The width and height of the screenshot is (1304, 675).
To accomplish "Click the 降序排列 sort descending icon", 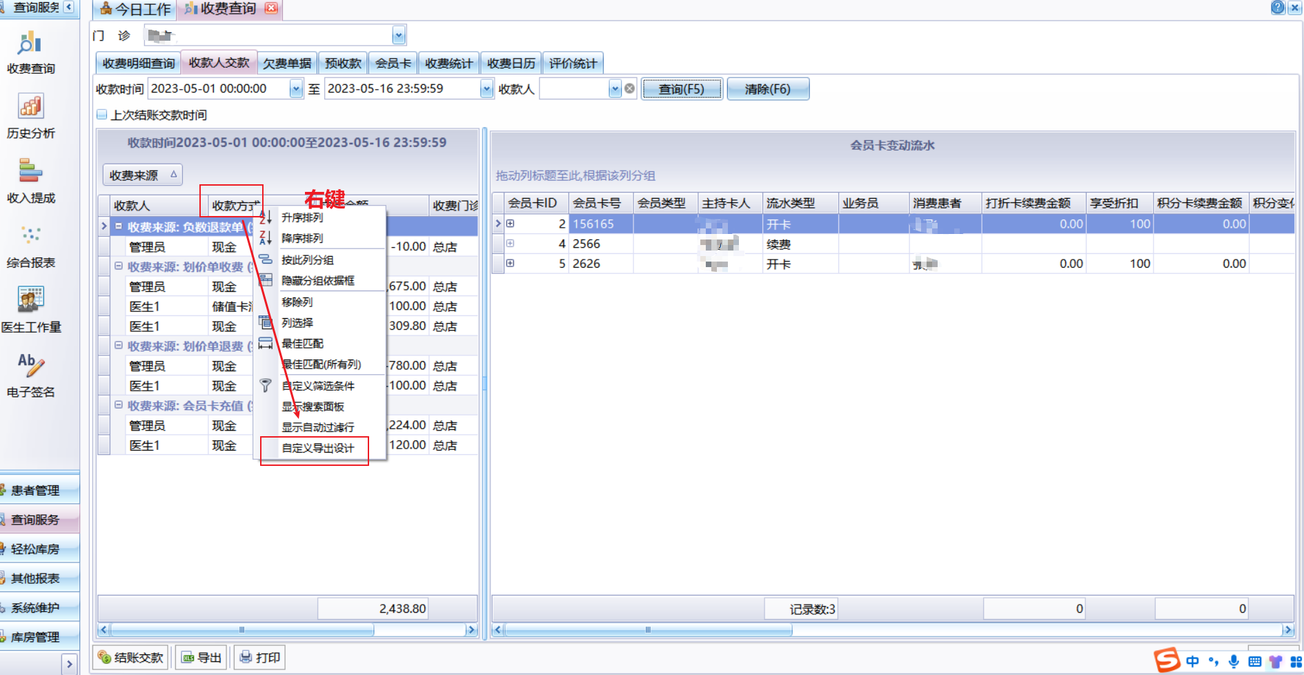I will point(266,238).
